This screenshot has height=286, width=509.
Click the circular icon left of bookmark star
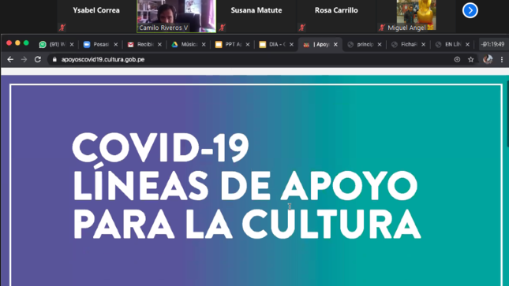coord(457,59)
